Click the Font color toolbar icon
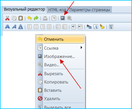The image size is (132, 109). click(89, 27)
